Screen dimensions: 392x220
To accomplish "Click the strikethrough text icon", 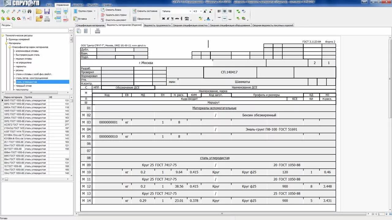I will (177, 19).
